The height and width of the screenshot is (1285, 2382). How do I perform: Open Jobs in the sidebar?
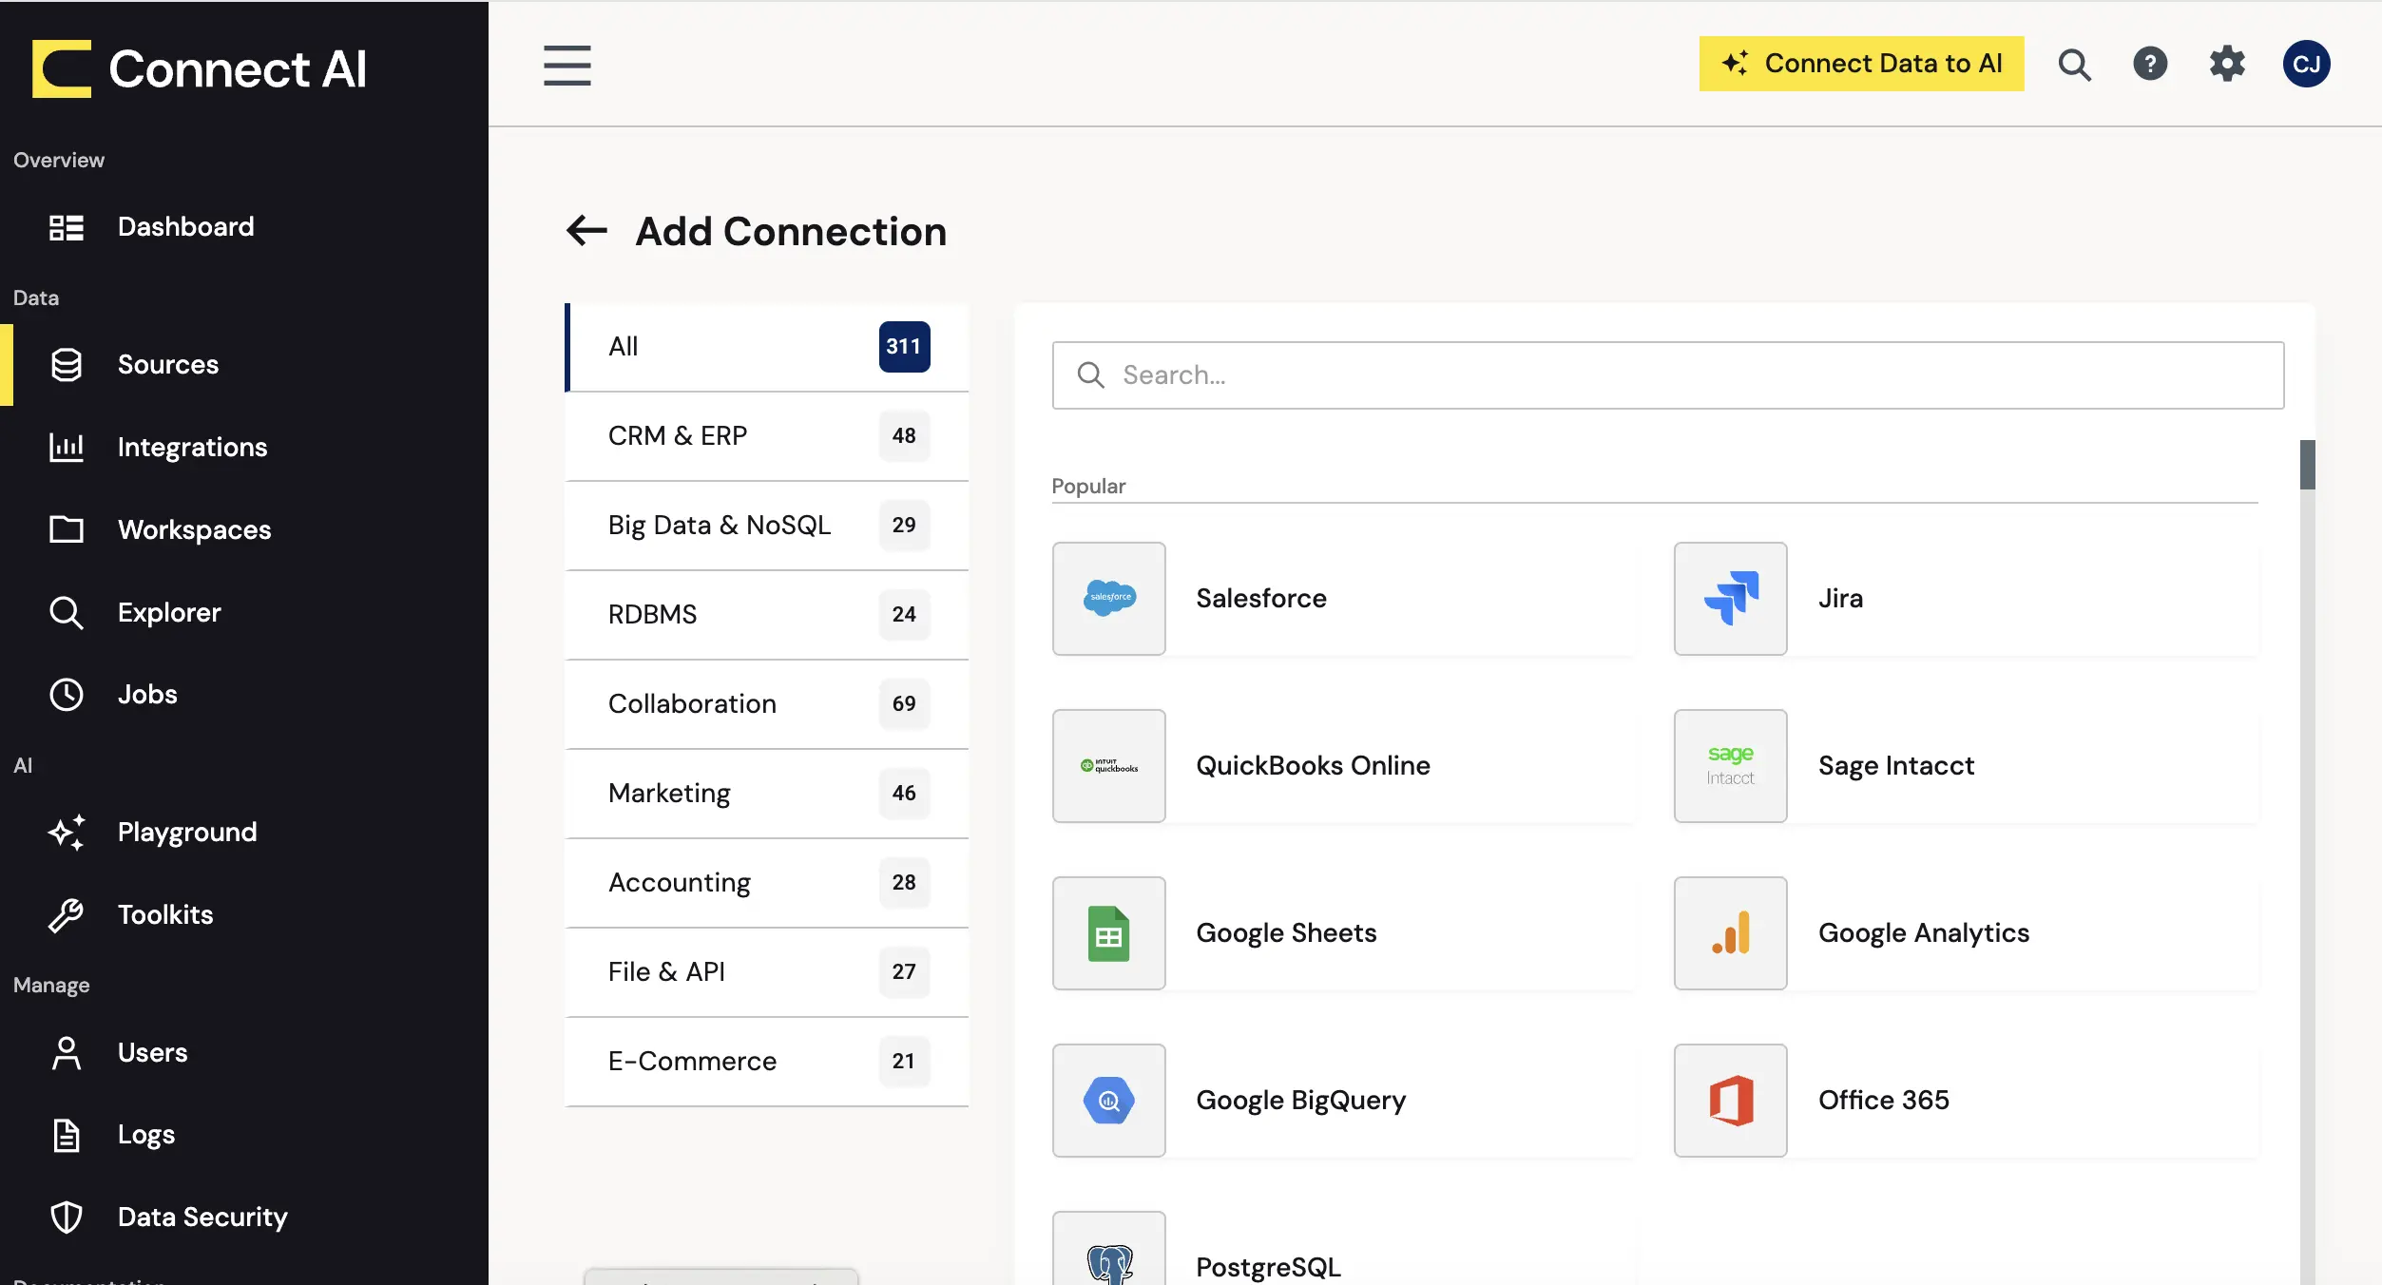244,694
